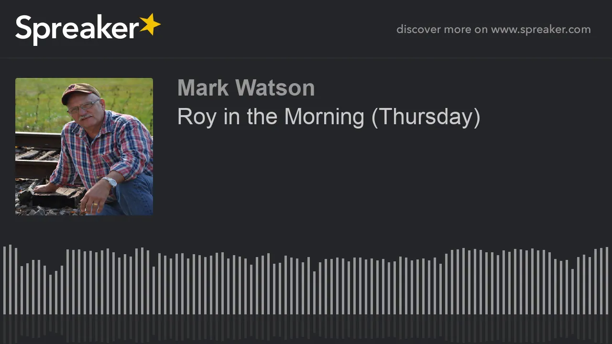This screenshot has width=612, height=344.
Task: Seek to the start of the audio waveform
Action: tap(4, 280)
